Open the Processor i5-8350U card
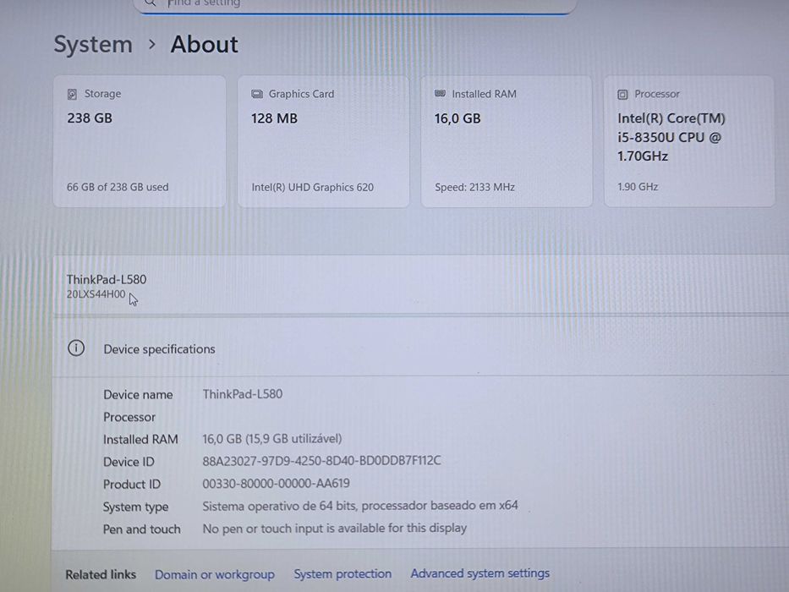789x592 pixels. point(689,141)
